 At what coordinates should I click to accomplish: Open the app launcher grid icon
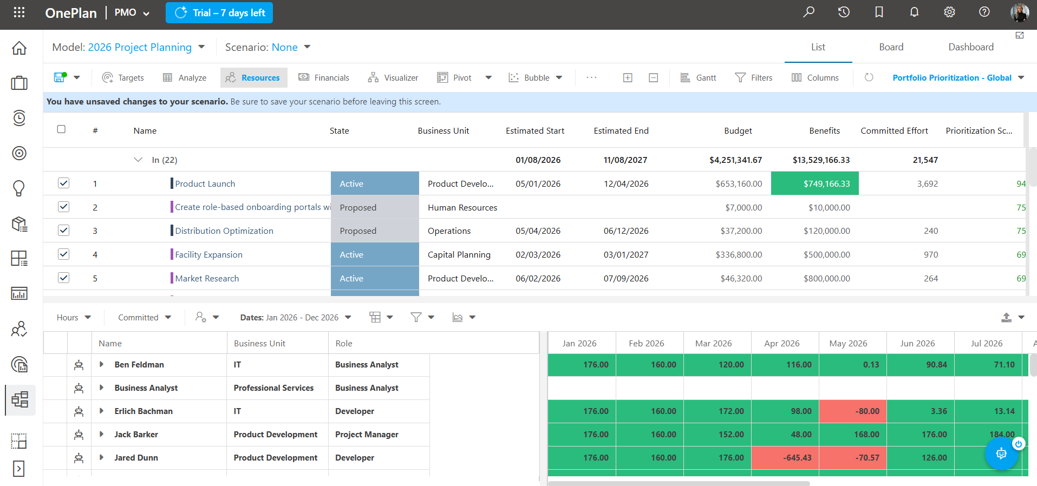point(19,12)
